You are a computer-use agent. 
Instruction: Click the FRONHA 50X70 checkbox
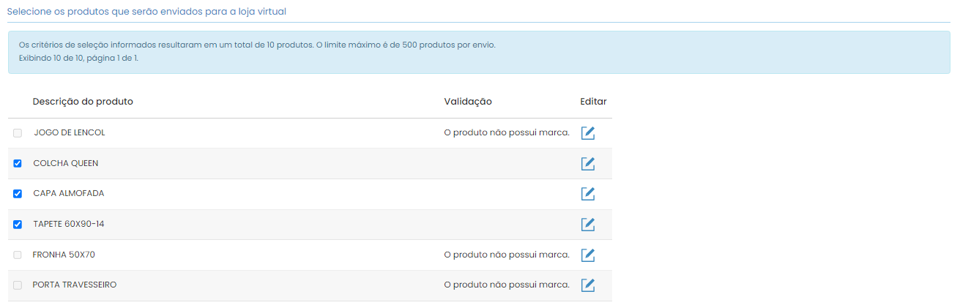(18, 255)
